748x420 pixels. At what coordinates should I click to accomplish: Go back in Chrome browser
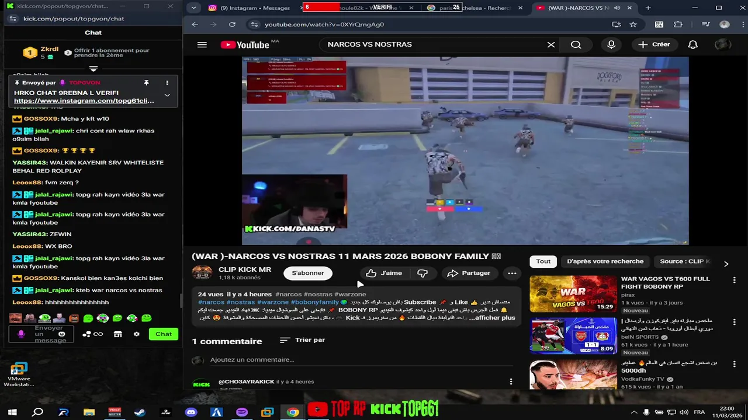[x=195, y=24]
